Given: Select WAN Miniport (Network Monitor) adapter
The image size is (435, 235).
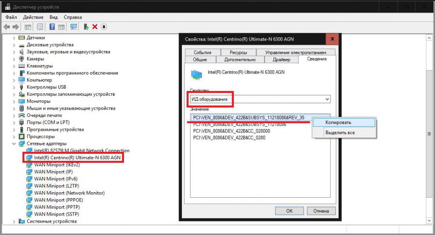Looking at the screenshot, I should [69, 193].
